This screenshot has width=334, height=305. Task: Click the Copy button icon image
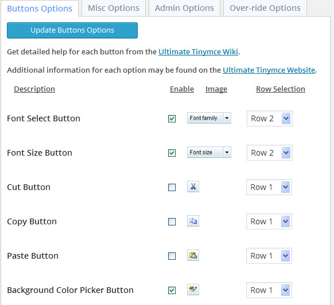coord(193,221)
